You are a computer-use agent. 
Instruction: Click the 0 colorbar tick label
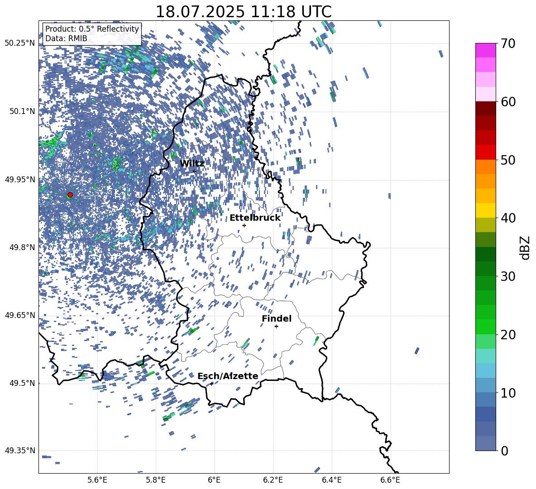click(x=504, y=451)
